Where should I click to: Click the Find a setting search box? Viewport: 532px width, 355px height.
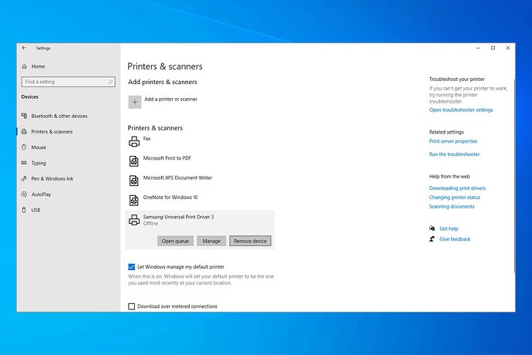pyautogui.click(x=68, y=82)
